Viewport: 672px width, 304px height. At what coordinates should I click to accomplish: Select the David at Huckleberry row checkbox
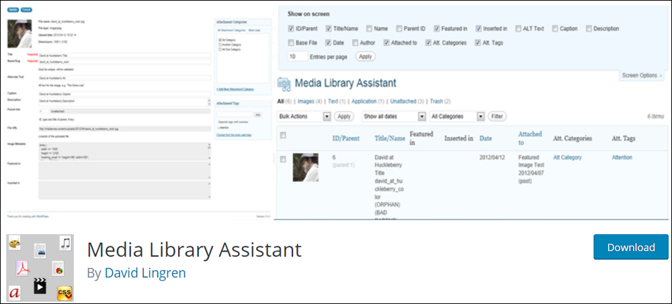[283, 159]
